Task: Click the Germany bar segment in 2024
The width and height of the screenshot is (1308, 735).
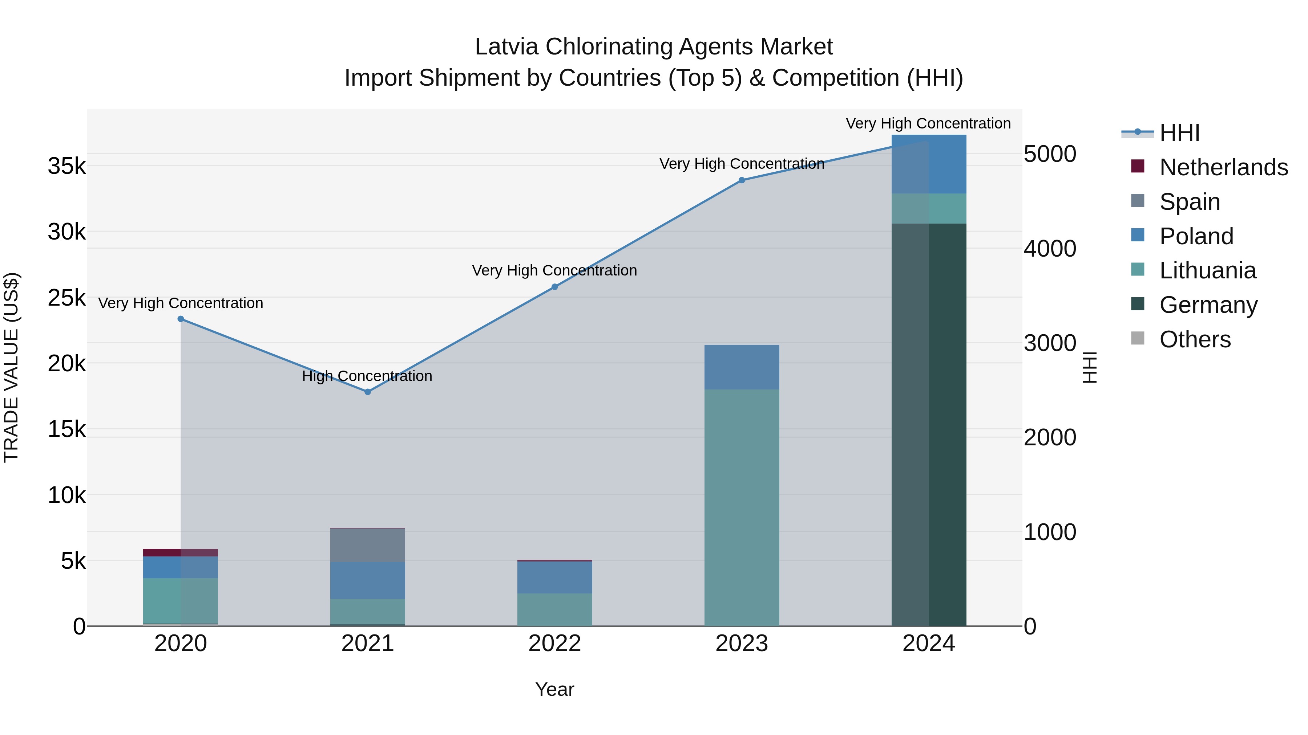Action: tap(929, 425)
